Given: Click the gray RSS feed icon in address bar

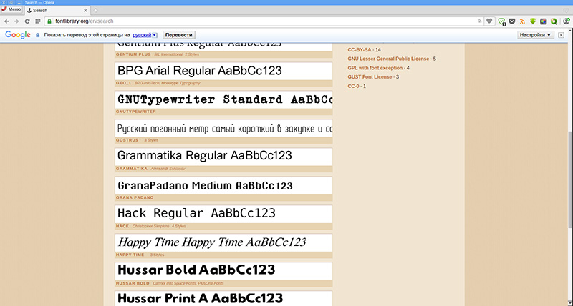Looking at the screenshot, I should coord(479,21).
